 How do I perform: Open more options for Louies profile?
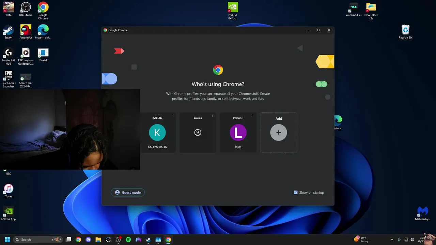(213, 116)
